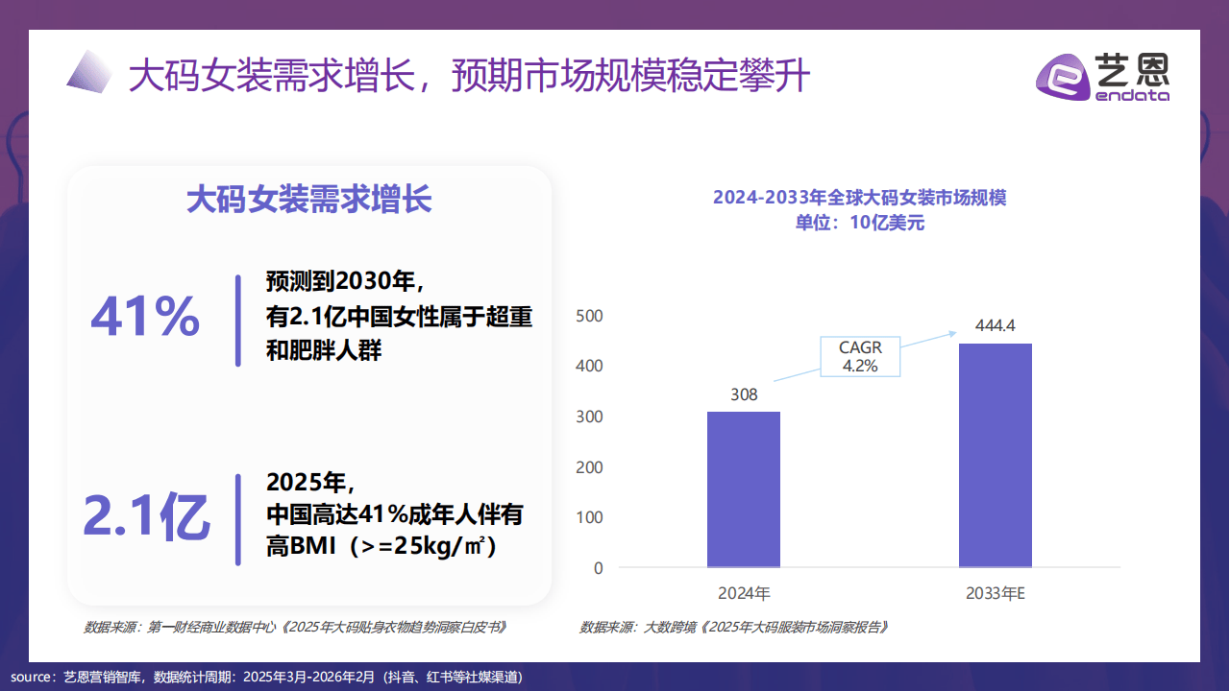This screenshot has height=691, width=1230.
Task: Click the endata logo icon
Action: coord(1062,77)
